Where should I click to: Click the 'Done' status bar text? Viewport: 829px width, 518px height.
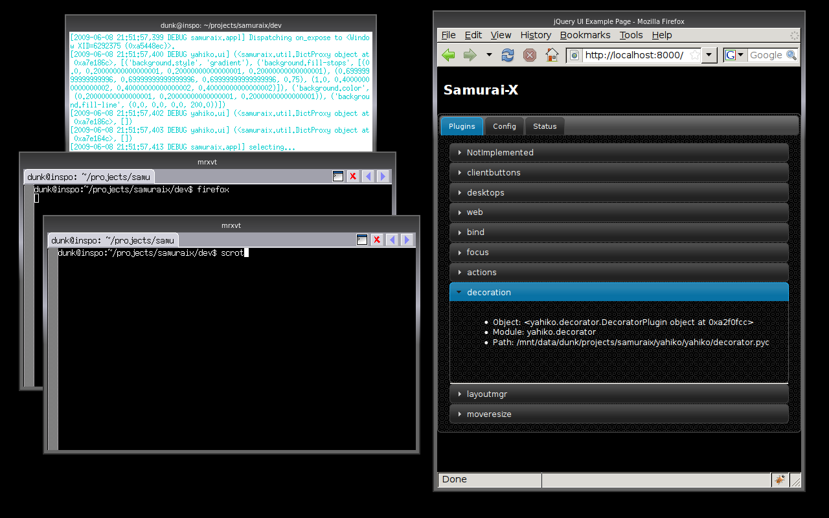click(454, 480)
